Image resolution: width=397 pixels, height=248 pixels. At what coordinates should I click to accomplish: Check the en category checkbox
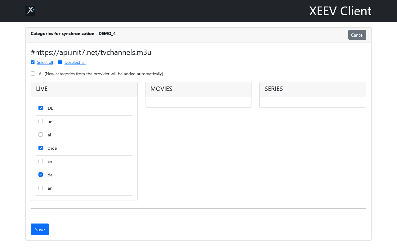(41, 188)
